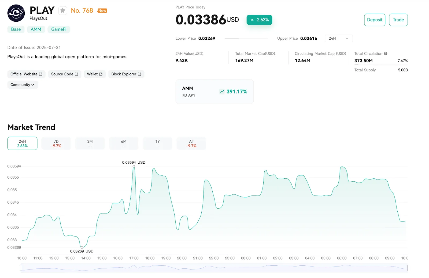This screenshot has height=278, width=429.
Task: Click the external-link icon on Block Explorer
Action: (139, 74)
